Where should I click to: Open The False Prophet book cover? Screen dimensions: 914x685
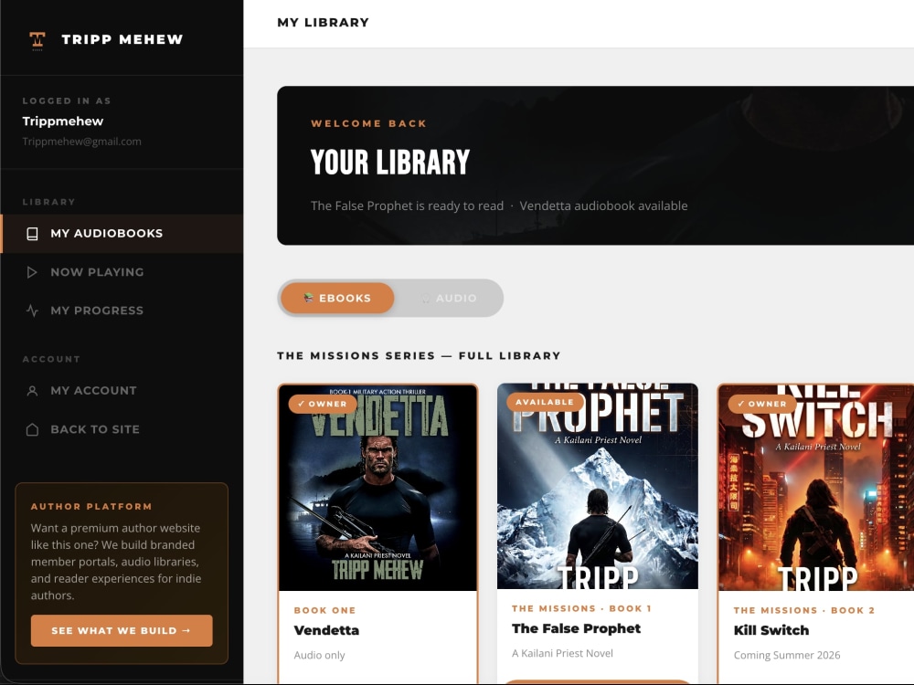[598, 486]
